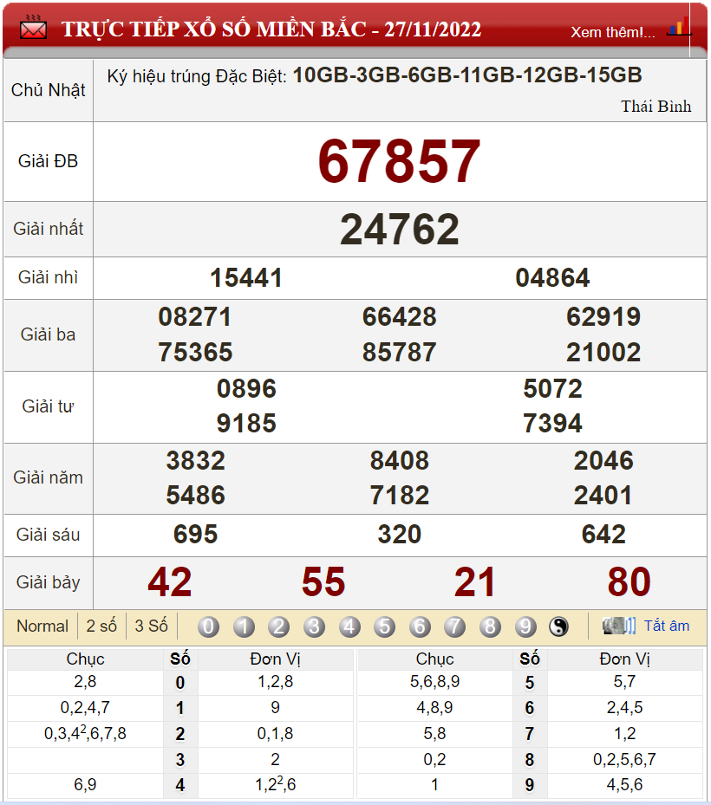Select the number 3 ball filter
The image size is (711, 805).
[x=314, y=626]
